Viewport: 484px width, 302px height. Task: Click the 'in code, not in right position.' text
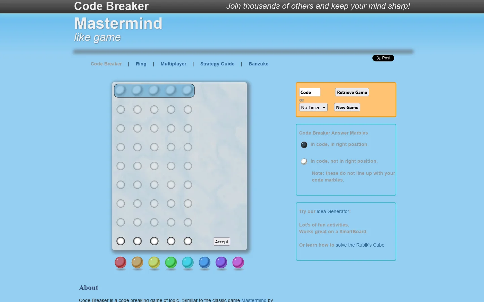[344, 161]
